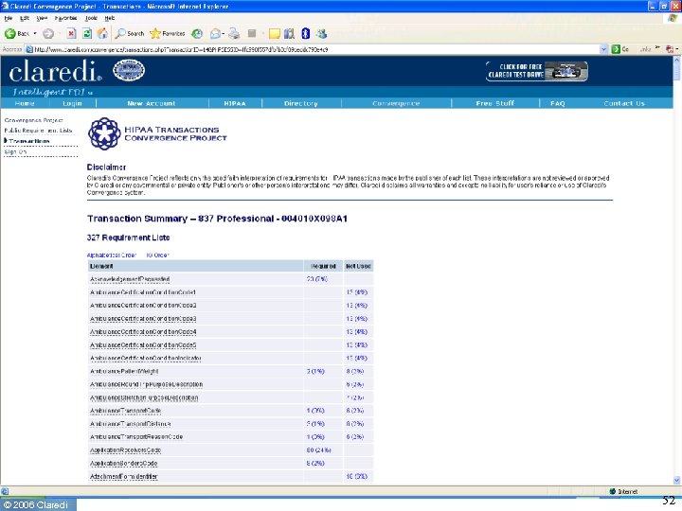
Task: Open AmbulancePatientWeight element link
Action: 124,372
